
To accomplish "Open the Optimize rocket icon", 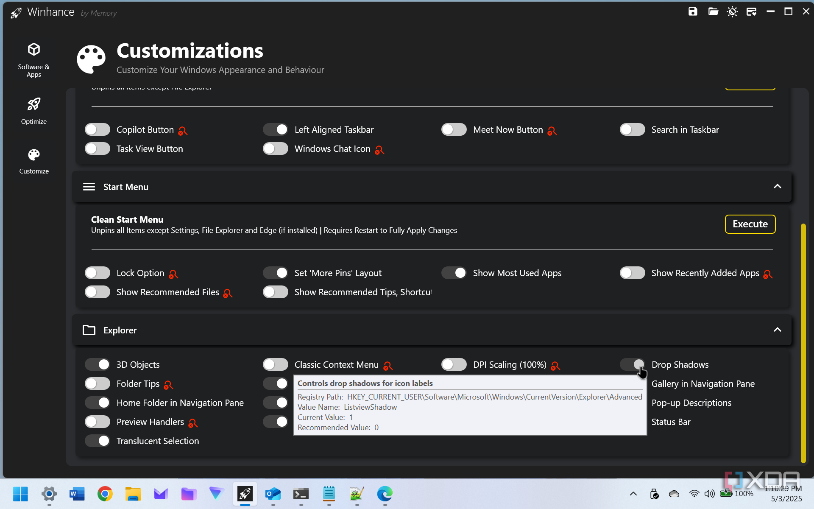I will pyautogui.click(x=34, y=104).
